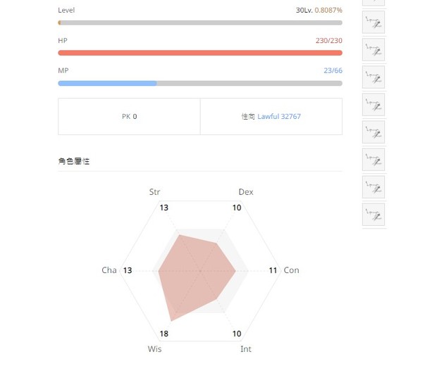Select the Wis value 18 on chart
The image size is (425, 380).
(164, 334)
